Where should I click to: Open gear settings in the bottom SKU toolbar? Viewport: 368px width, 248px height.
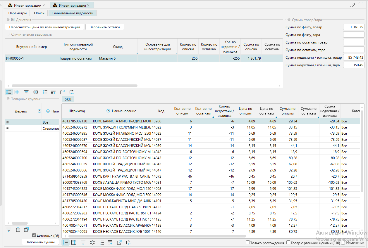click(x=92, y=242)
